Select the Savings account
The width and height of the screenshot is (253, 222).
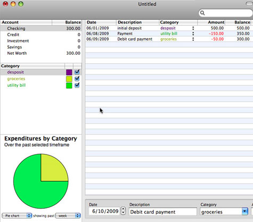coord(41,47)
